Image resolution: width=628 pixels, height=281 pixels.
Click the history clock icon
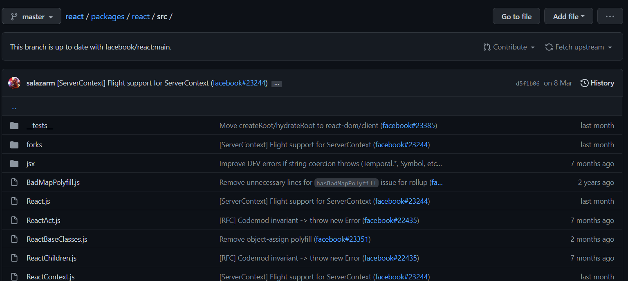(x=584, y=83)
